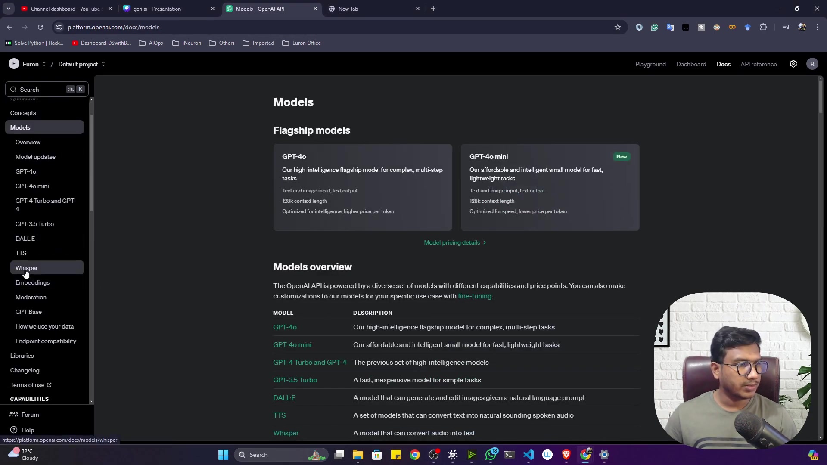
Task: Open the Chrome three-dot menu
Action: 818,27
